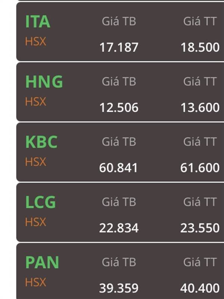This screenshot has height=299, width=224.
Task: Select LCG market price 23.550
Action: (x=200, y=228)
